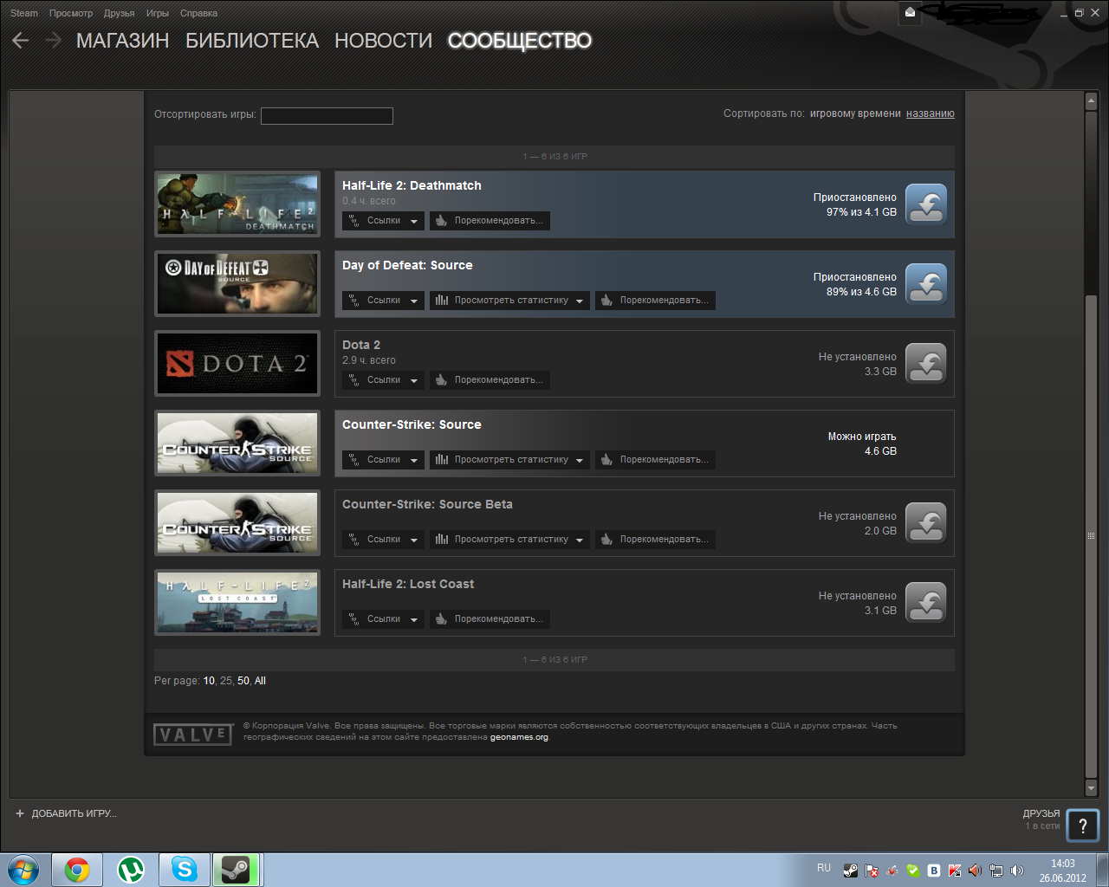The width and height of the screenshot is (1109, 887).
Task: Resume the Half-Life 2: Deathmatch download
Action: (926, 204)
